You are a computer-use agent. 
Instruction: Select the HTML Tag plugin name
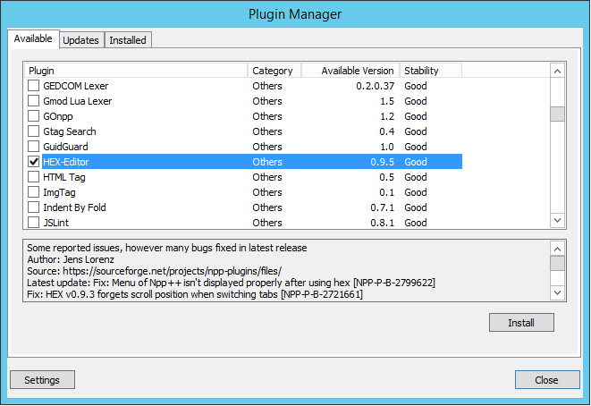point(64,177)
